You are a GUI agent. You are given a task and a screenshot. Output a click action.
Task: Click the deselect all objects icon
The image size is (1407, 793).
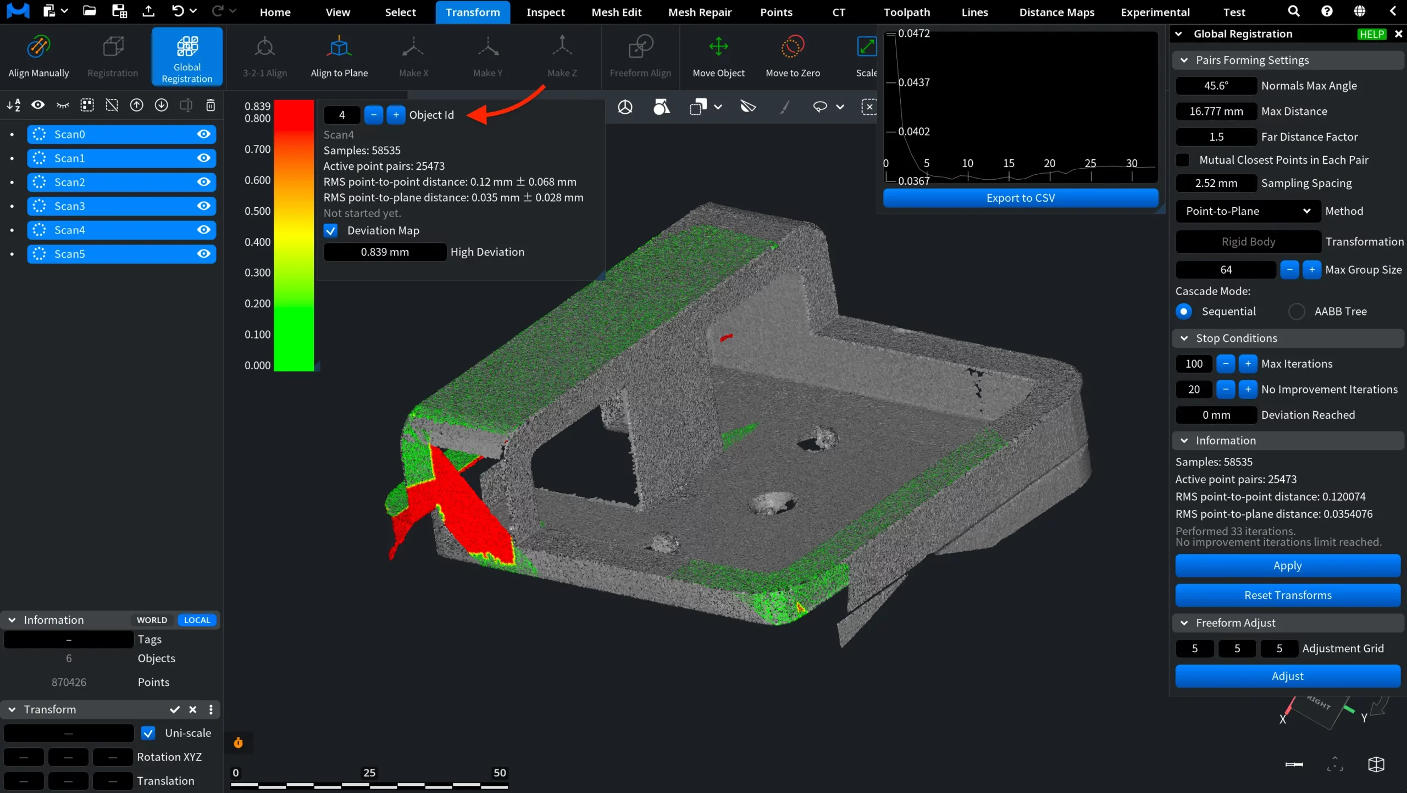(112, 105)
